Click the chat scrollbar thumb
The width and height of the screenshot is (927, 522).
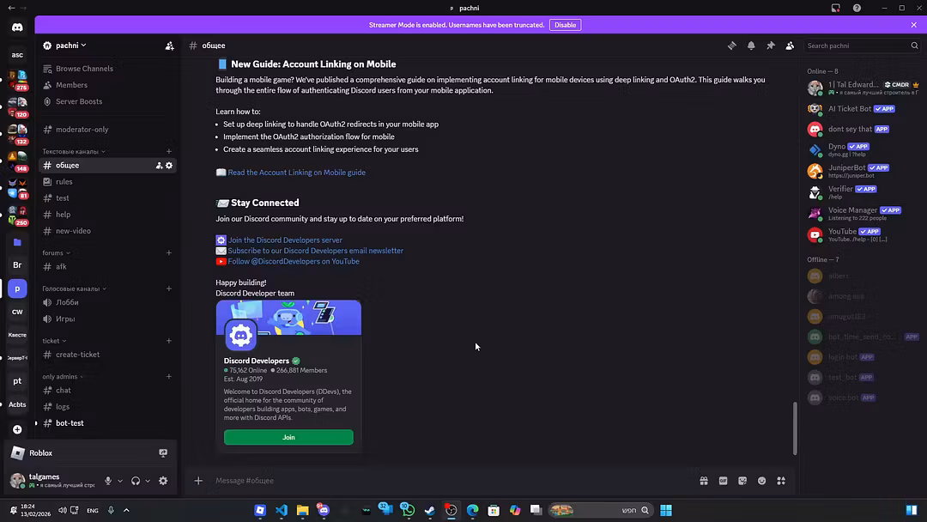(x=795, y=428)
